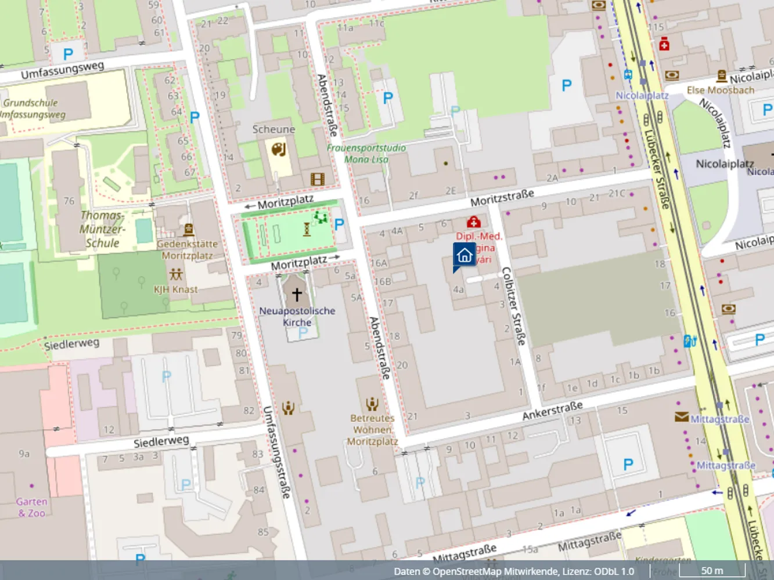Click the 50 m scale bar
The height and width of the screenshot is (580, 774).
[x=712, y=571]
